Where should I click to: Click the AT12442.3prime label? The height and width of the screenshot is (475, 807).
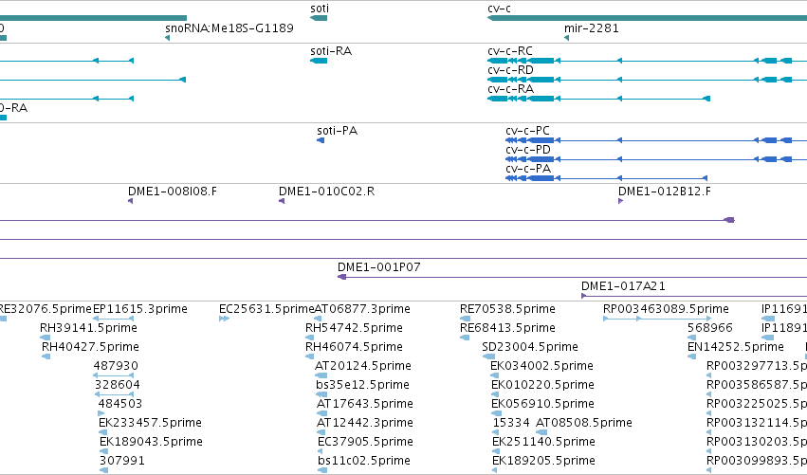365,423
